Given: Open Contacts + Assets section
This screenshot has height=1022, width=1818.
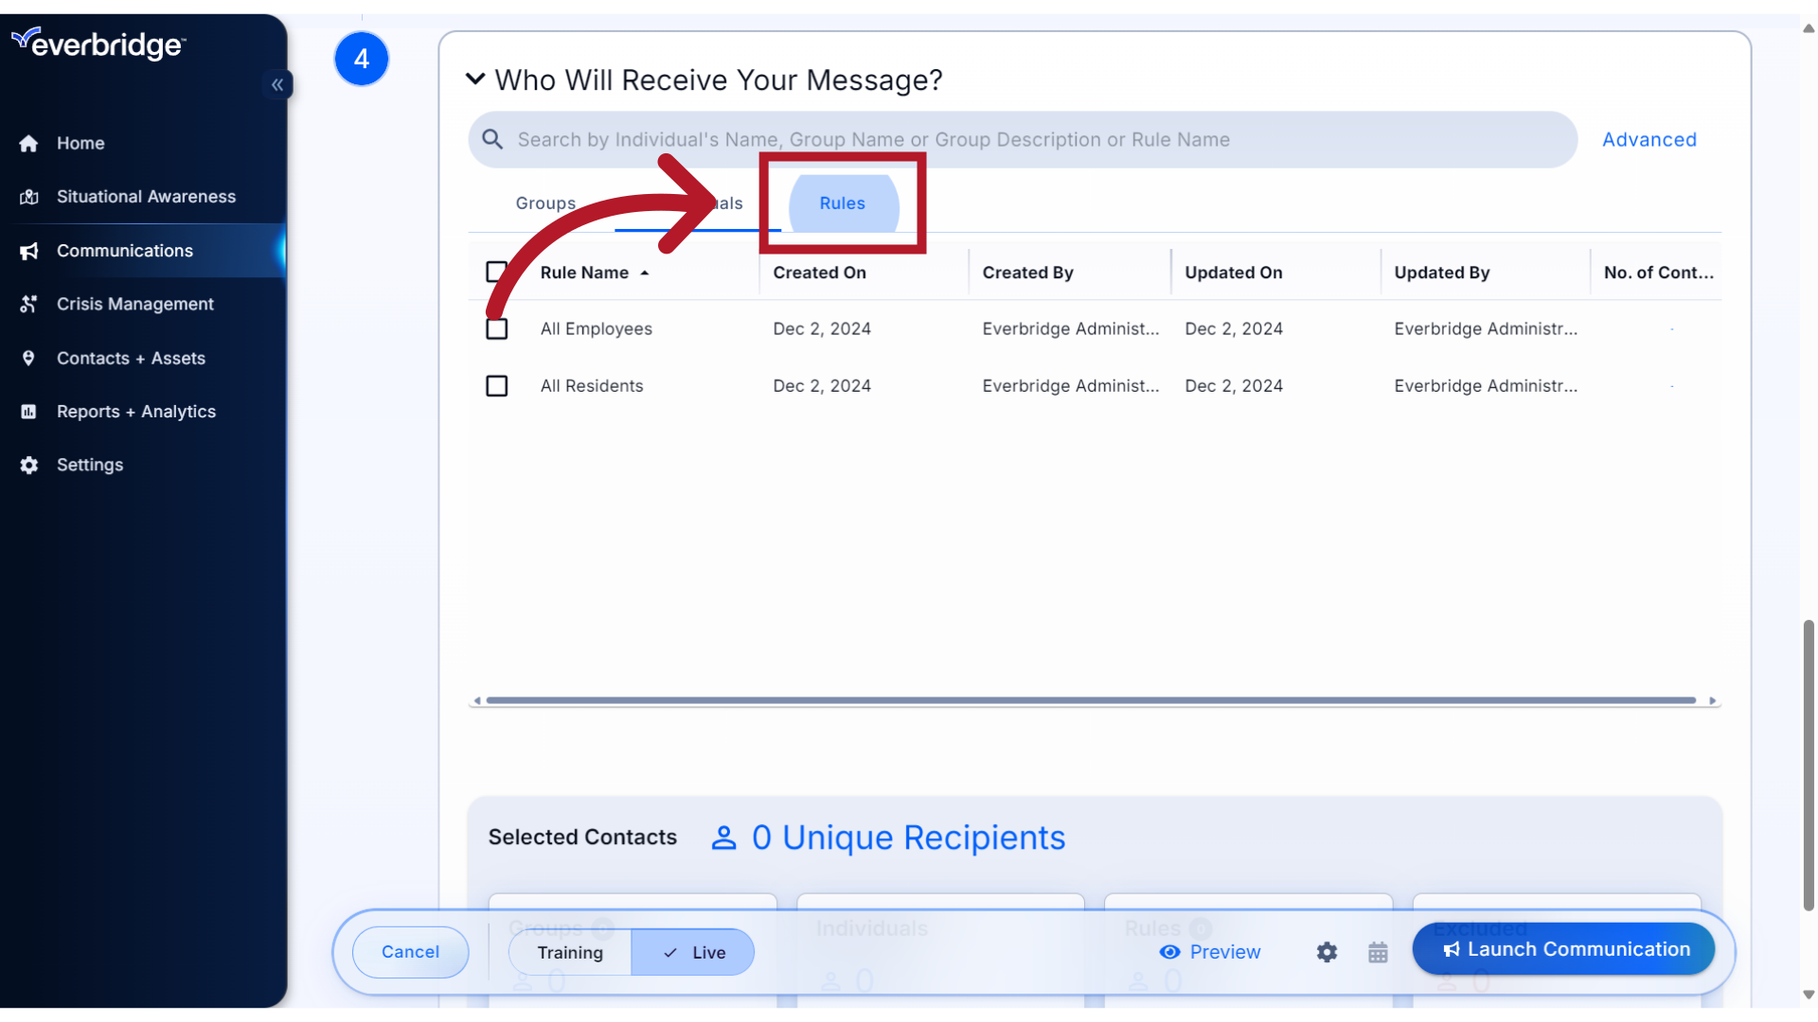Looking at the screenshot, I should [x=130, y=358].
